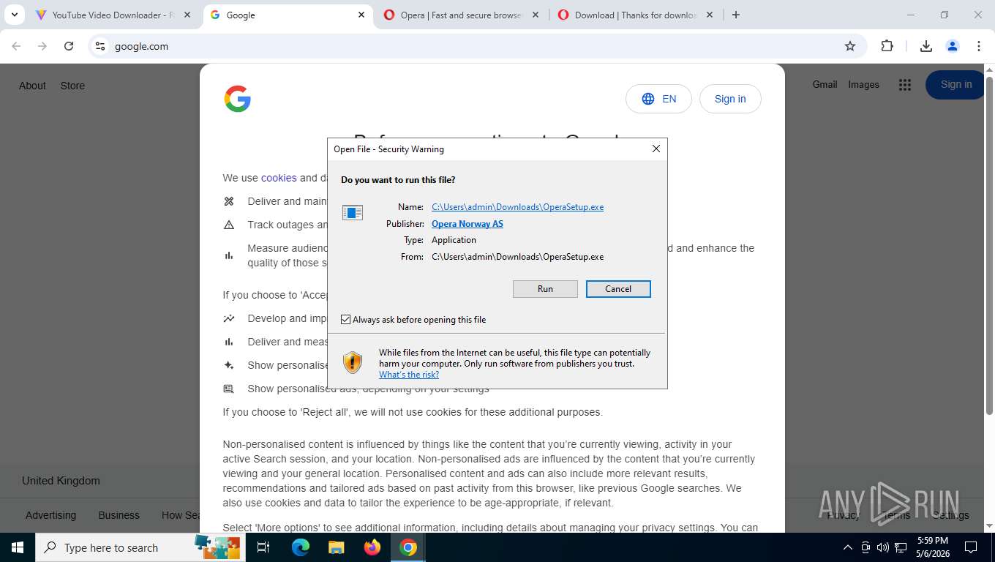The width and height of the screenshot is (995, 562).
Task: Close the Google tab
Action: [x=361, y=15]
